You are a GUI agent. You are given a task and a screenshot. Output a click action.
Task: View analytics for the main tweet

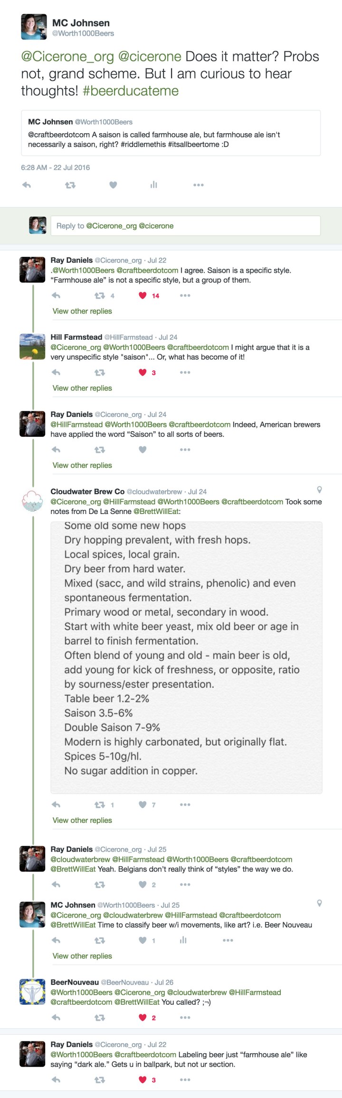tap(153, 185)
